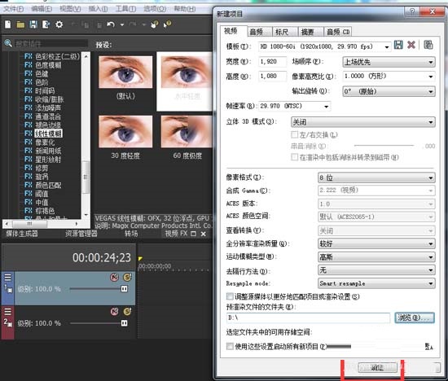This screenshot has height=381, width=448.
Task: Open track 1 hamburger menu
Action: 7,278
